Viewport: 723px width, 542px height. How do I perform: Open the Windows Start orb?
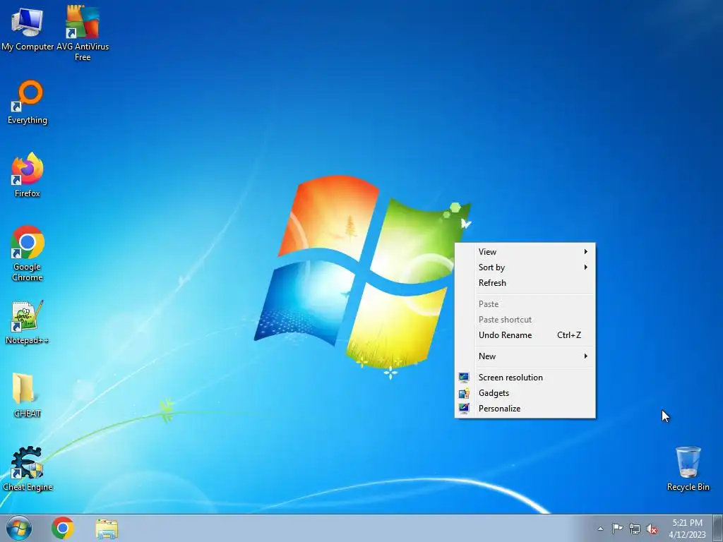(x=19, y=528)
